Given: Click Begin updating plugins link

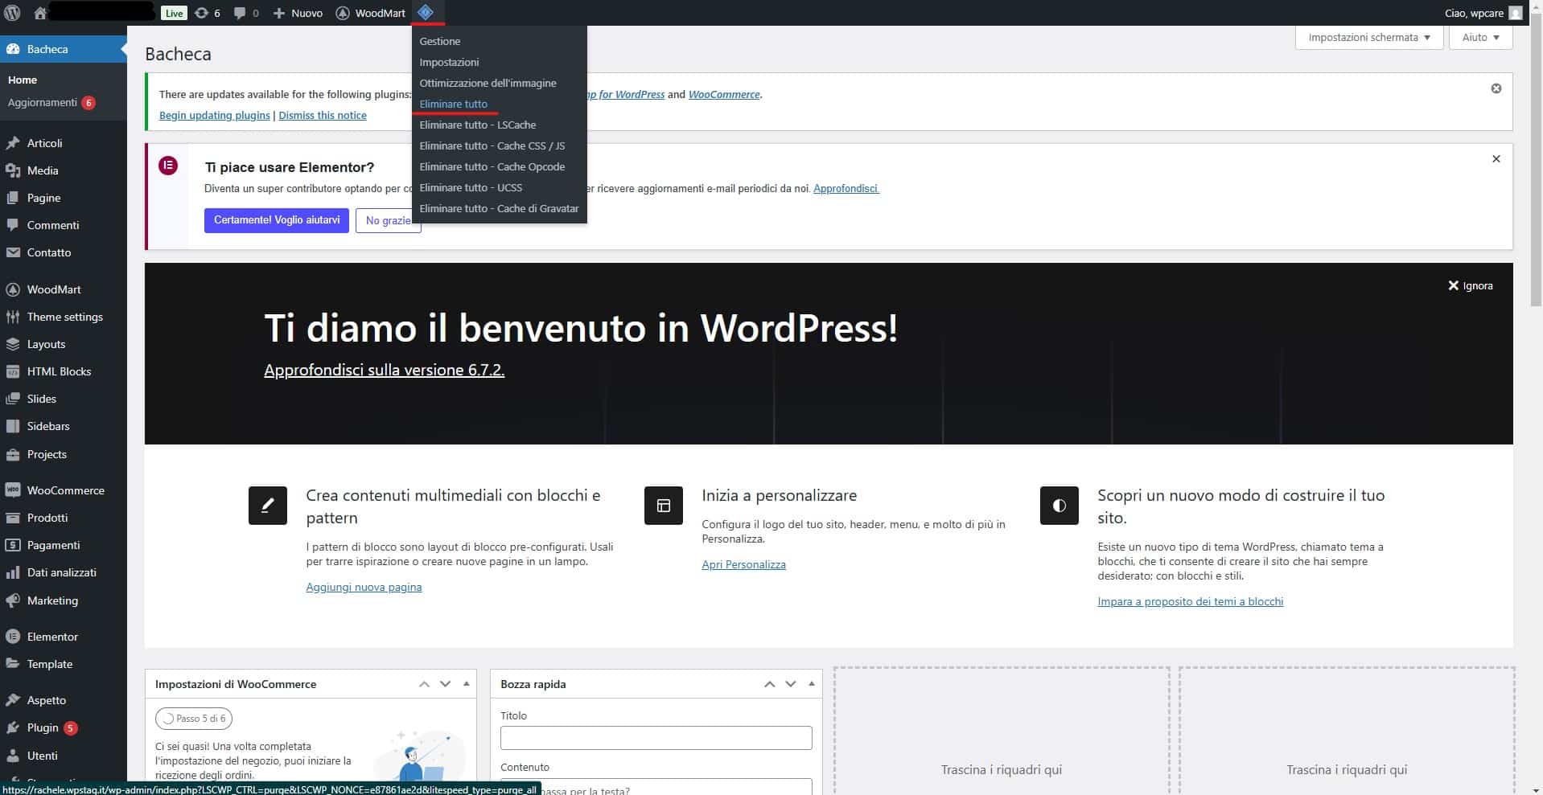Looking at the screenshot, I should (x=214, y=115).
